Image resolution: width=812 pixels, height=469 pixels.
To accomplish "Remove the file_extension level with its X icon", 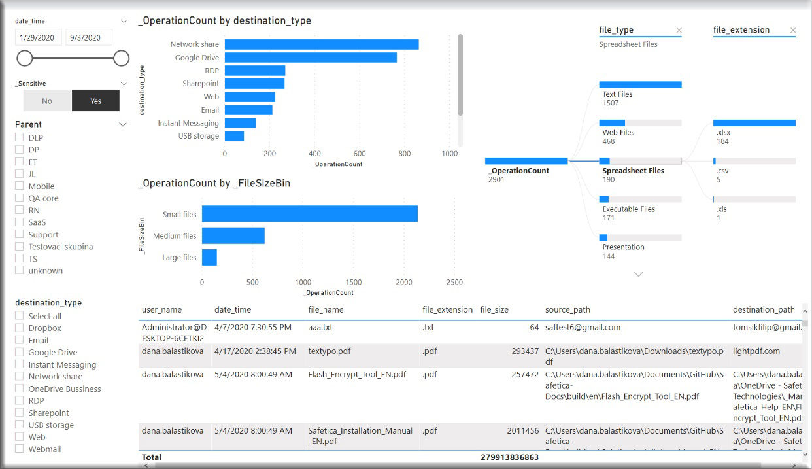I will [793, 30].
